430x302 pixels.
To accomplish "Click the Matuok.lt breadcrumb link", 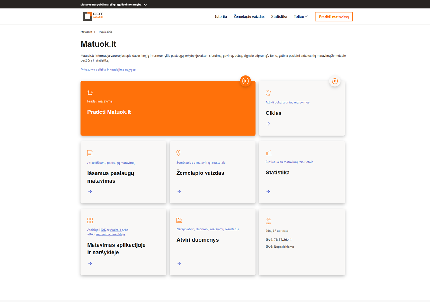I will (86, 32).
